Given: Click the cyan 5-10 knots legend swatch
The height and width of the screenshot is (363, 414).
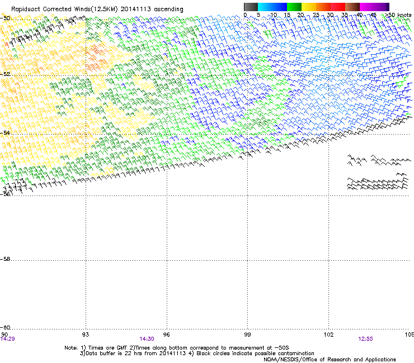Looking at the screenshot, I should [x=265, y=7].
